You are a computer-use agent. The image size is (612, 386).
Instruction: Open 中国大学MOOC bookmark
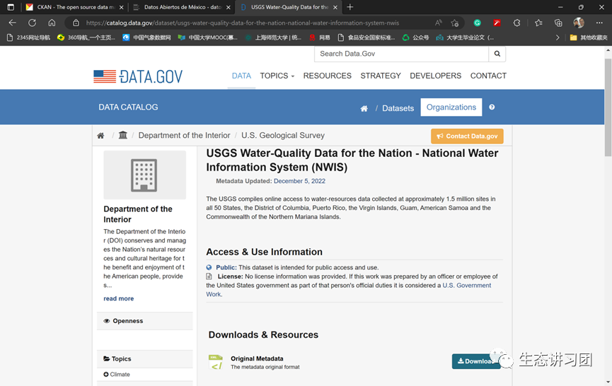[207, 37]
